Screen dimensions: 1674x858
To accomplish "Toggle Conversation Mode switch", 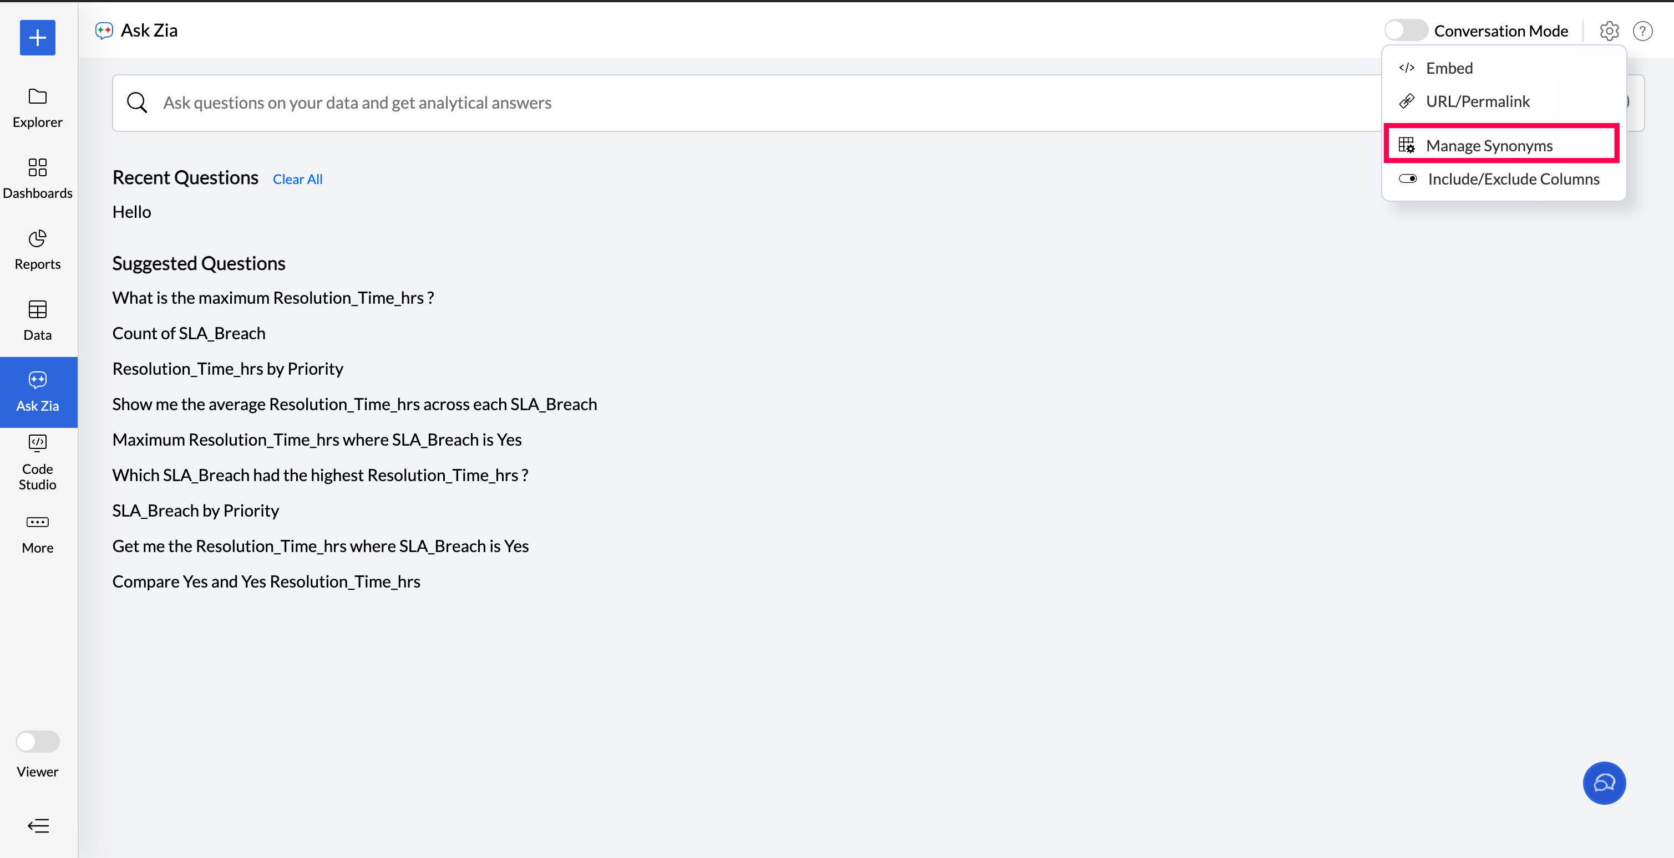I will pos(1405,30).
